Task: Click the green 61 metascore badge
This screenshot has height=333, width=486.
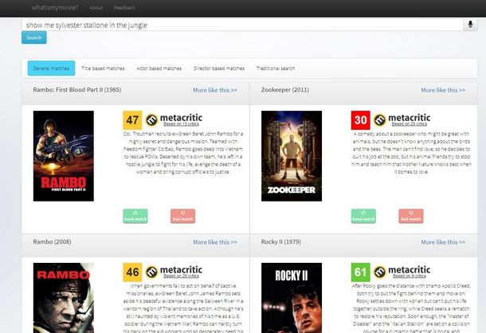Action: coord(361,272)
